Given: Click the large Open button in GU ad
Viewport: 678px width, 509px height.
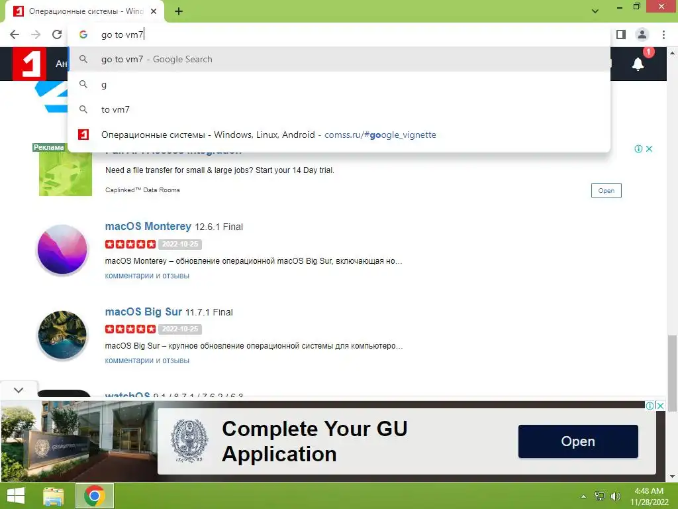Looking at the screenshot, I should (x=578, y=441).
